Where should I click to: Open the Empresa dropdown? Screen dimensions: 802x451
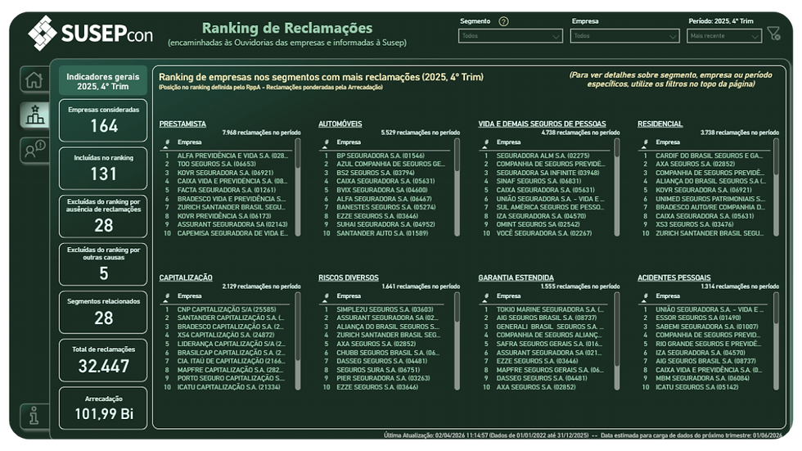click(x=624, y=36)
